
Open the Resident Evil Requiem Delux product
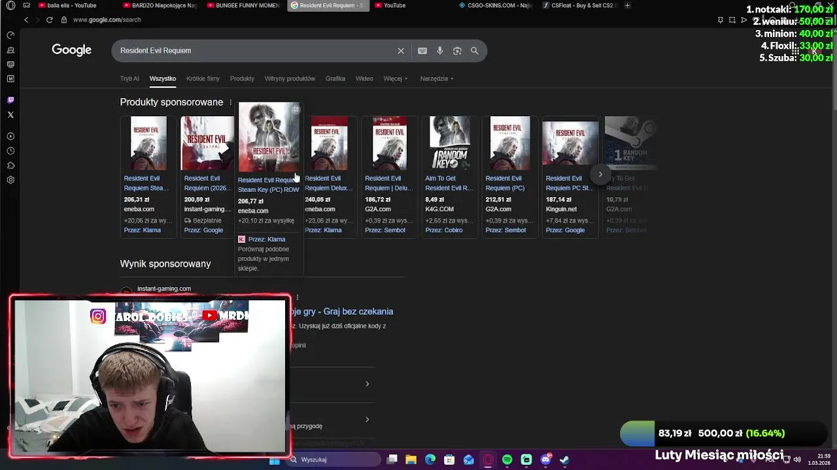(x=328, y=183)
